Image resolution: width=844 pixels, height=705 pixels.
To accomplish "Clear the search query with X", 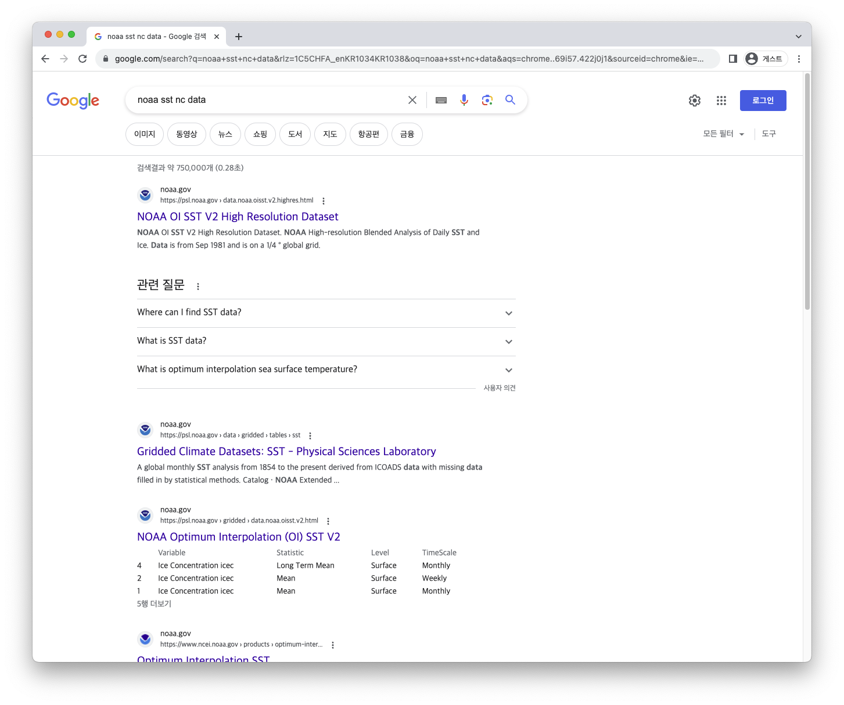I will tap(412, 100).
